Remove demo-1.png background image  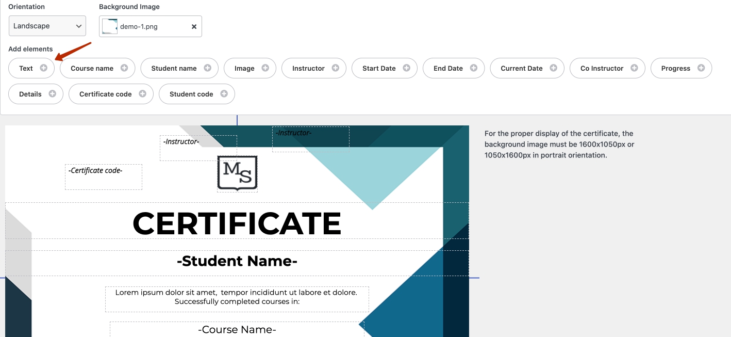click(194, 27)
